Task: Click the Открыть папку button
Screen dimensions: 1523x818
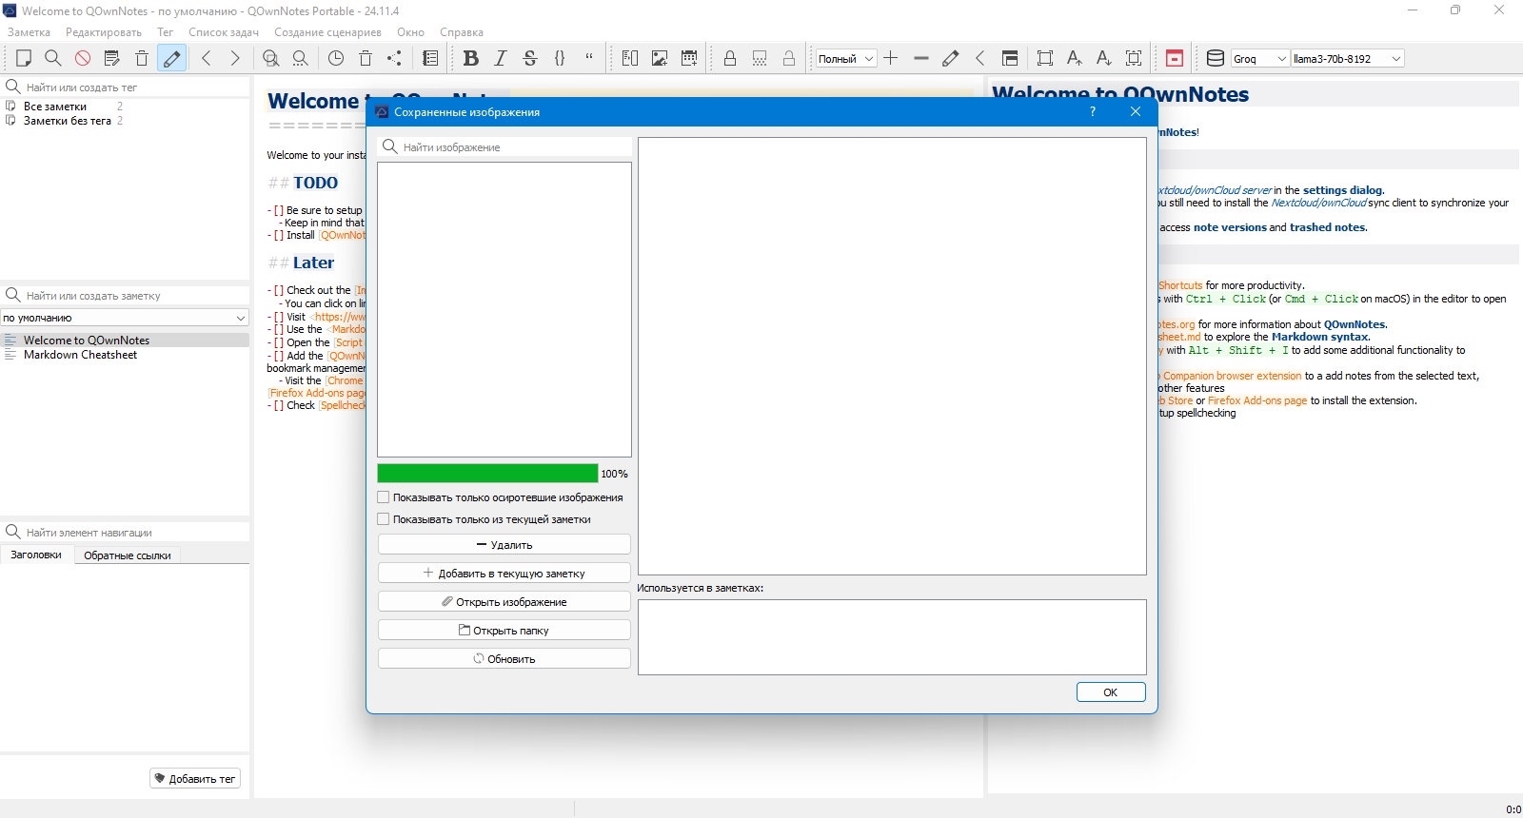Action: (x=504, y=631)
